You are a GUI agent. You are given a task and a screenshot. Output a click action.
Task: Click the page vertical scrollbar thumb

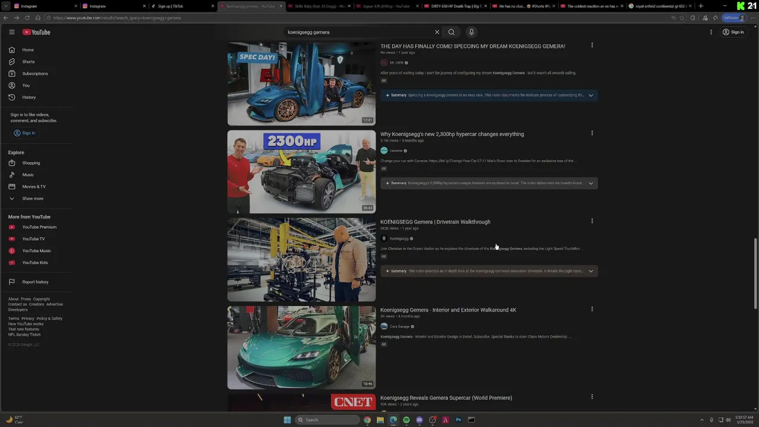(755, 273)
